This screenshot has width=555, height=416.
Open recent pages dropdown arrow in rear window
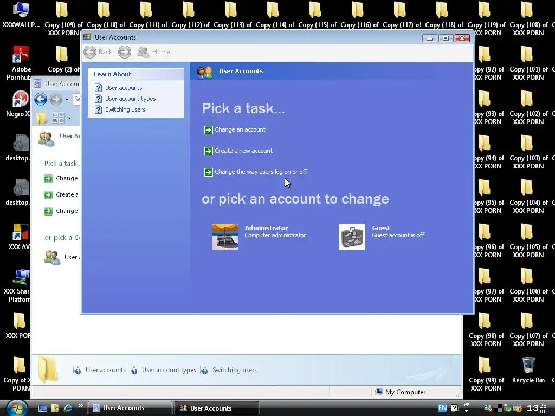(67, 100)
